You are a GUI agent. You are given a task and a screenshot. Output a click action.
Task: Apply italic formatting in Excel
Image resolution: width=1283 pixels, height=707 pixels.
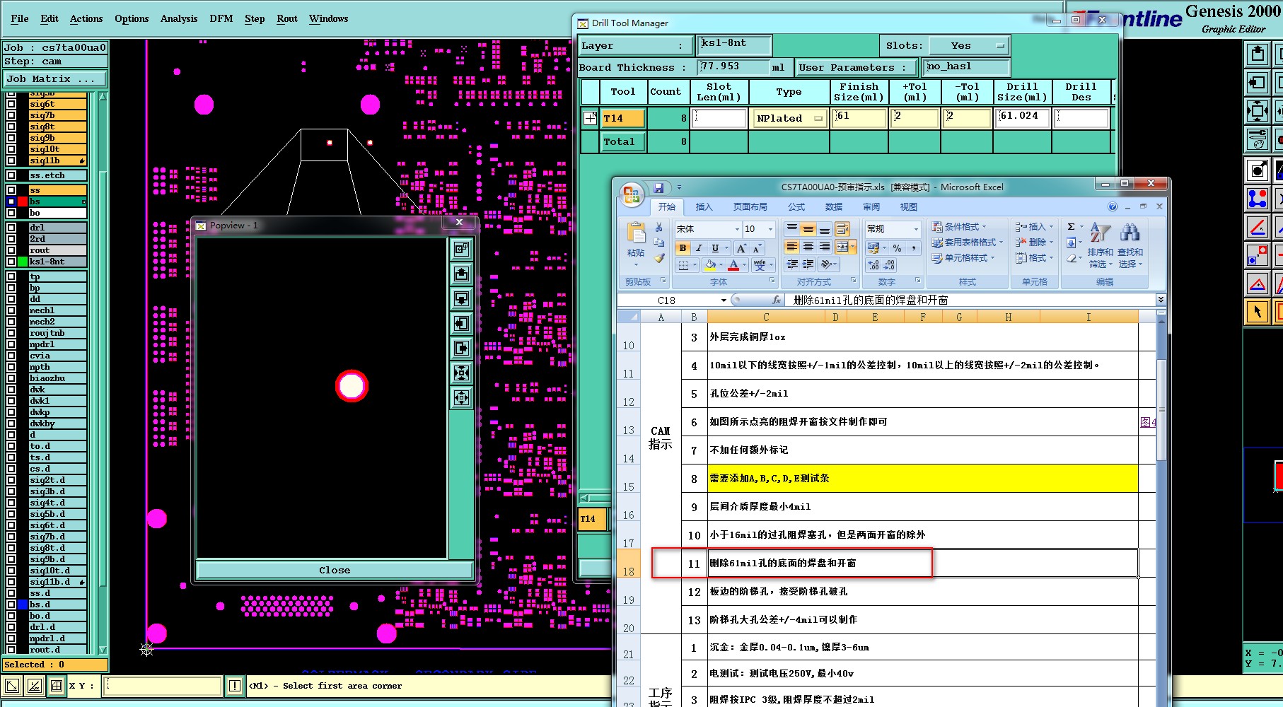pyautogui.click(x=699, y=248)
